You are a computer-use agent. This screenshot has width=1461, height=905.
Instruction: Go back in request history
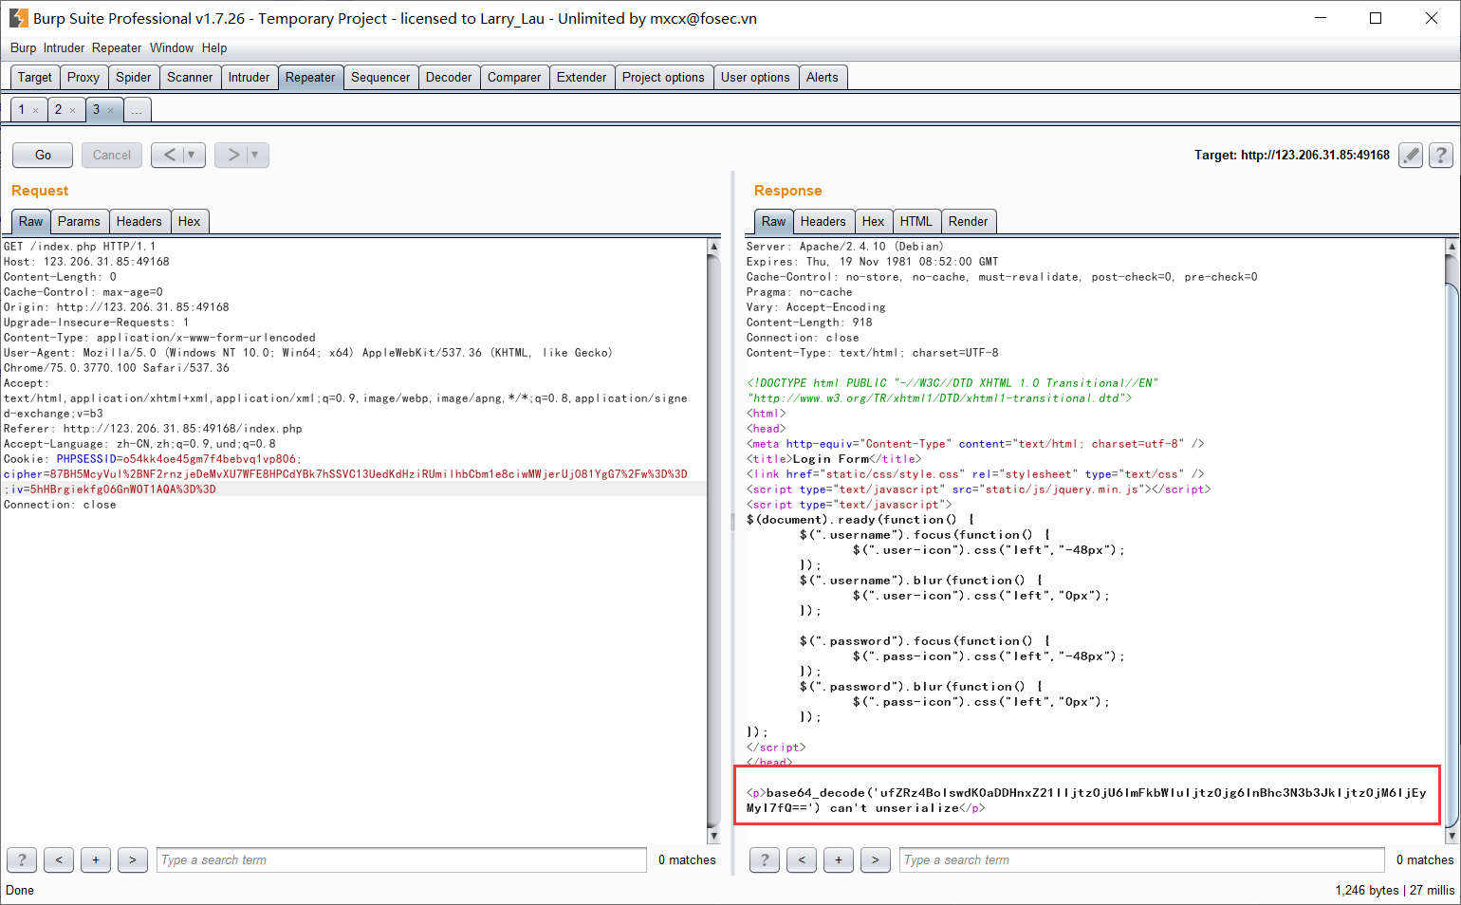click(x=169, y=155)
